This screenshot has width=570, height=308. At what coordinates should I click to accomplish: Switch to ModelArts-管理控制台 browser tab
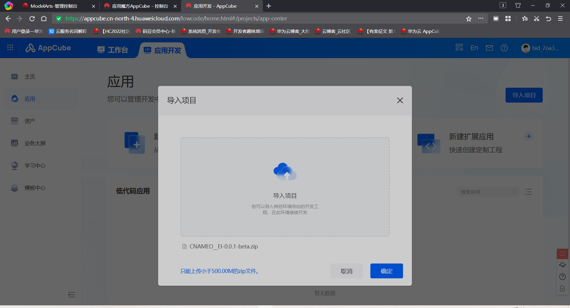point(53,6)
